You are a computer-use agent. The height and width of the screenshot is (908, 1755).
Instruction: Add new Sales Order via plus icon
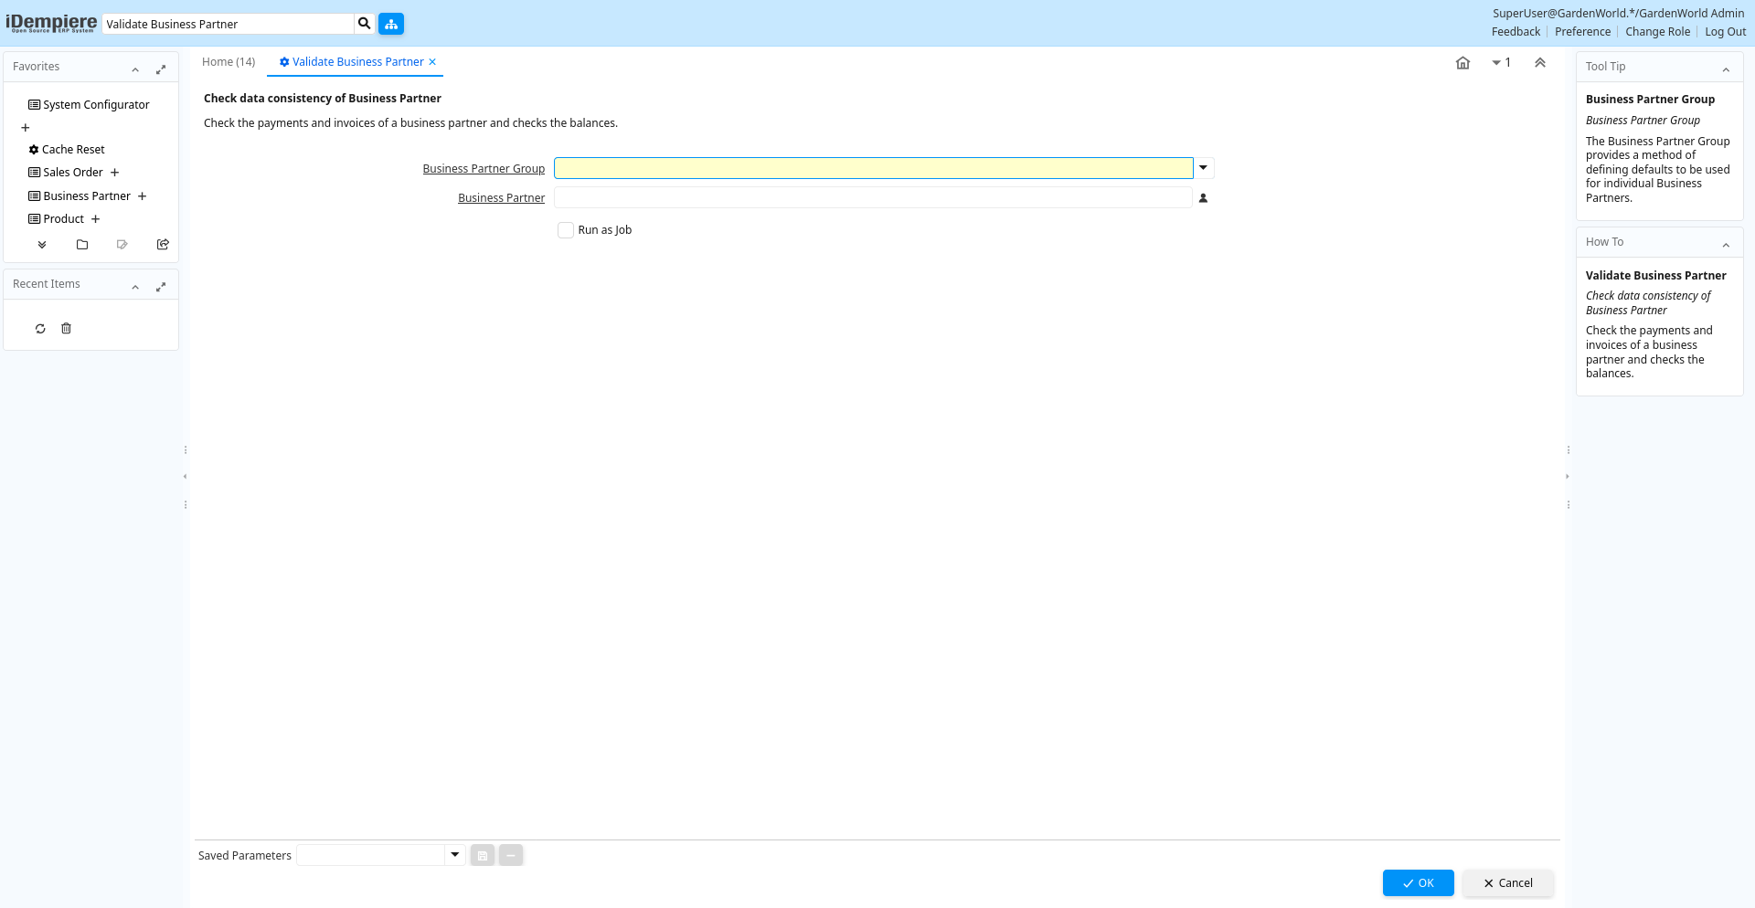click(115, 173)
